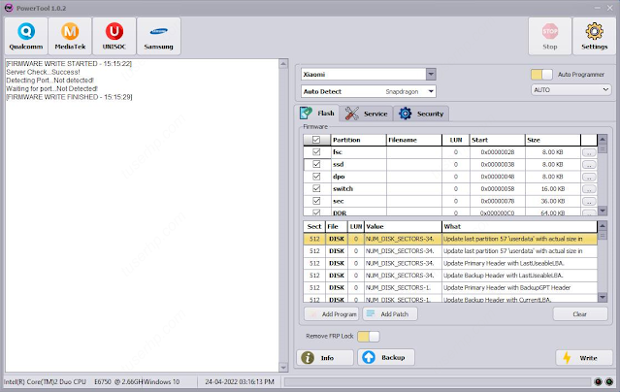The image size is (620, 392).
Task: Click the Intel CPU info status entry
Action: pyautogui.click(x=73, y=381)
